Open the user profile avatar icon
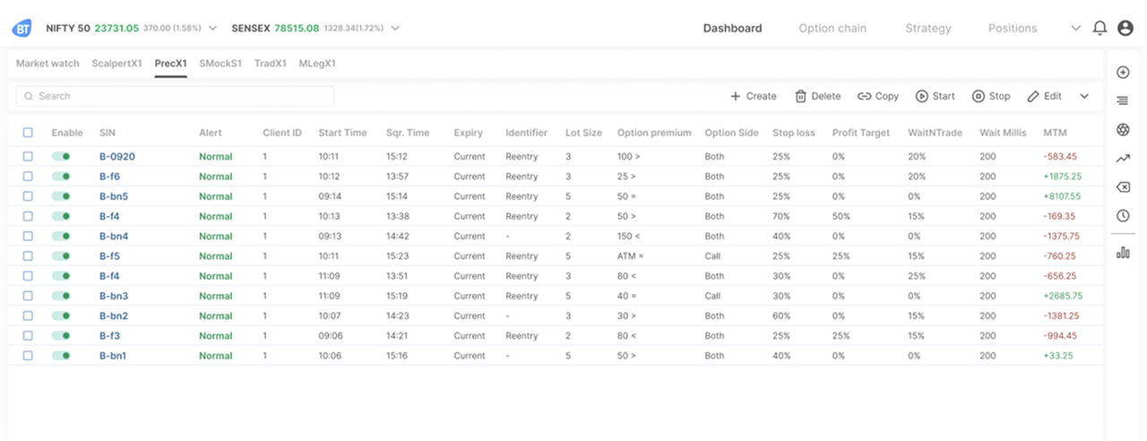 pyautogui.click(x=1125, y=29)
